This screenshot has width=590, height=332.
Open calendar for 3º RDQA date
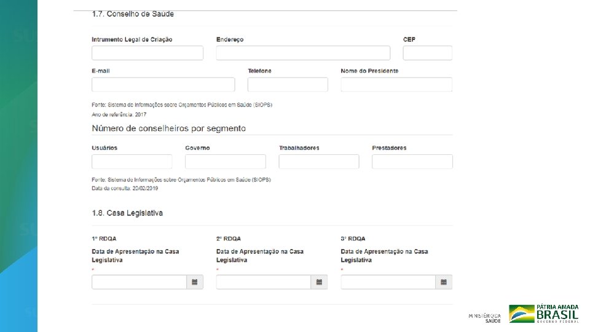point(444,282)
